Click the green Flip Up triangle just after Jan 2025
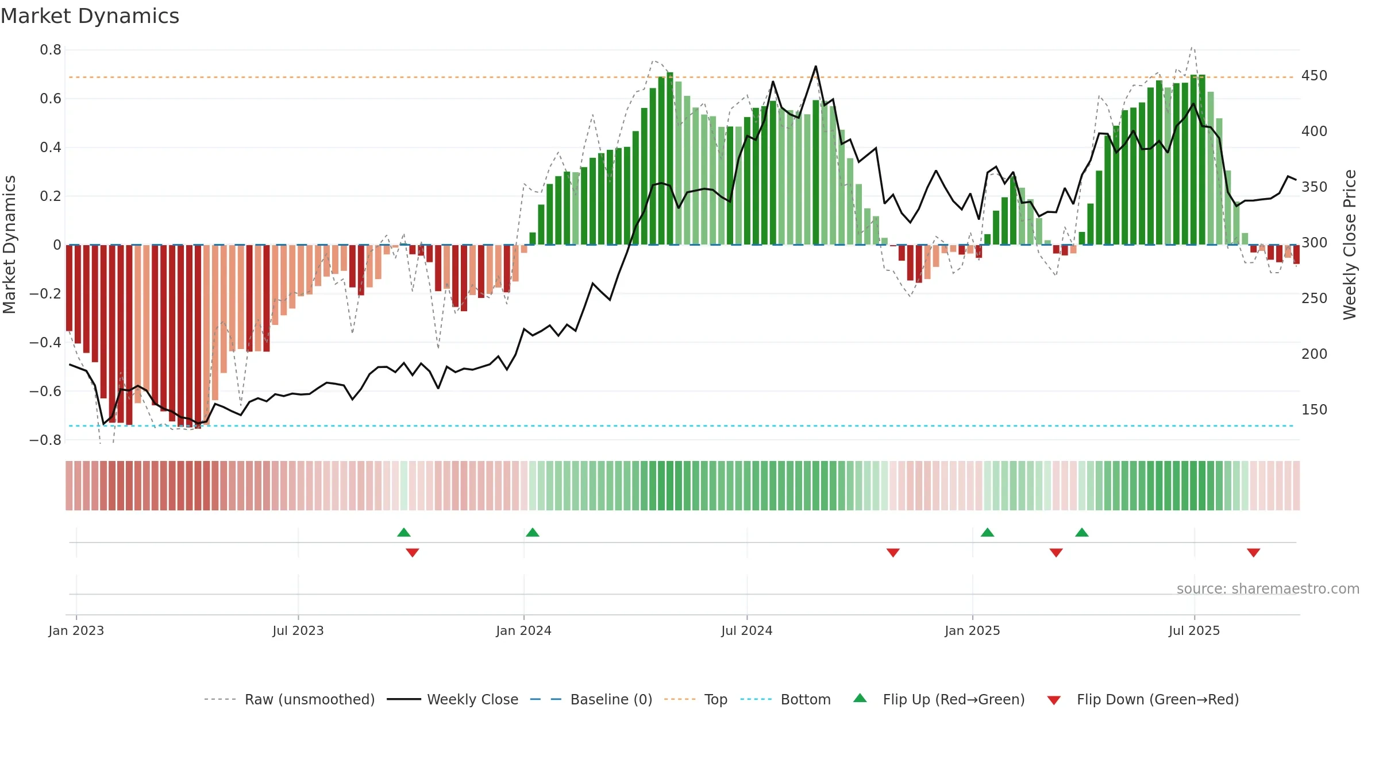 [988, 532]
